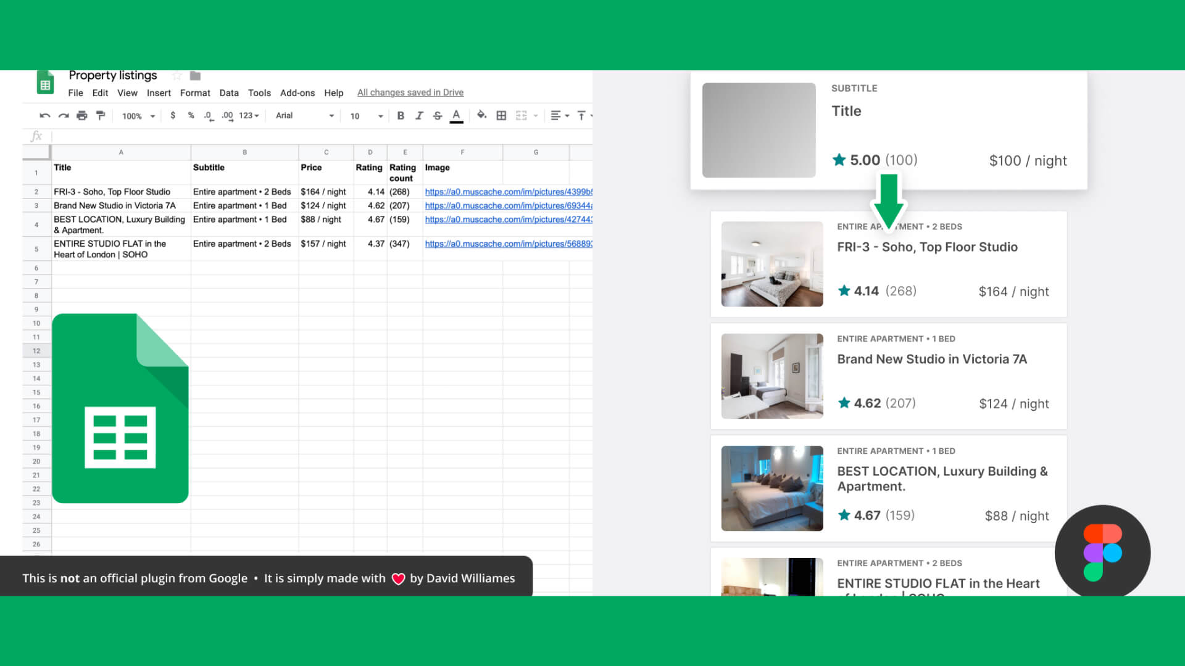Toggle Strikethrough formatting
The image size is (1185, 666).
[x=438, y=115]
